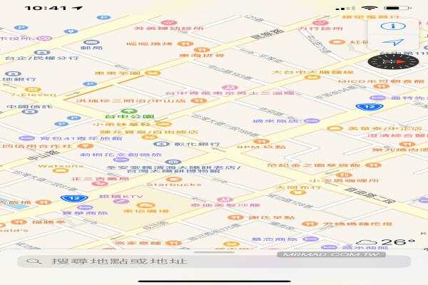Select the 東協廣場 shopping pin
This screenshot has height=285, width=428.
click(x=146, y=205)
